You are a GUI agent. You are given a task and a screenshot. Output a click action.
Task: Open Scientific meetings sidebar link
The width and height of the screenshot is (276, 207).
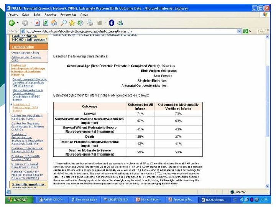tap(29, 184)
